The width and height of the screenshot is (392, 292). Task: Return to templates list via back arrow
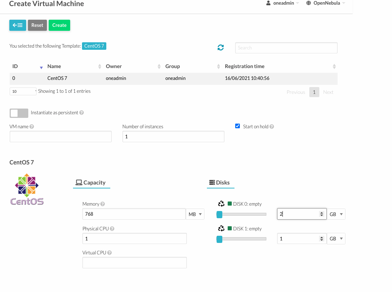tap(18, 25)
